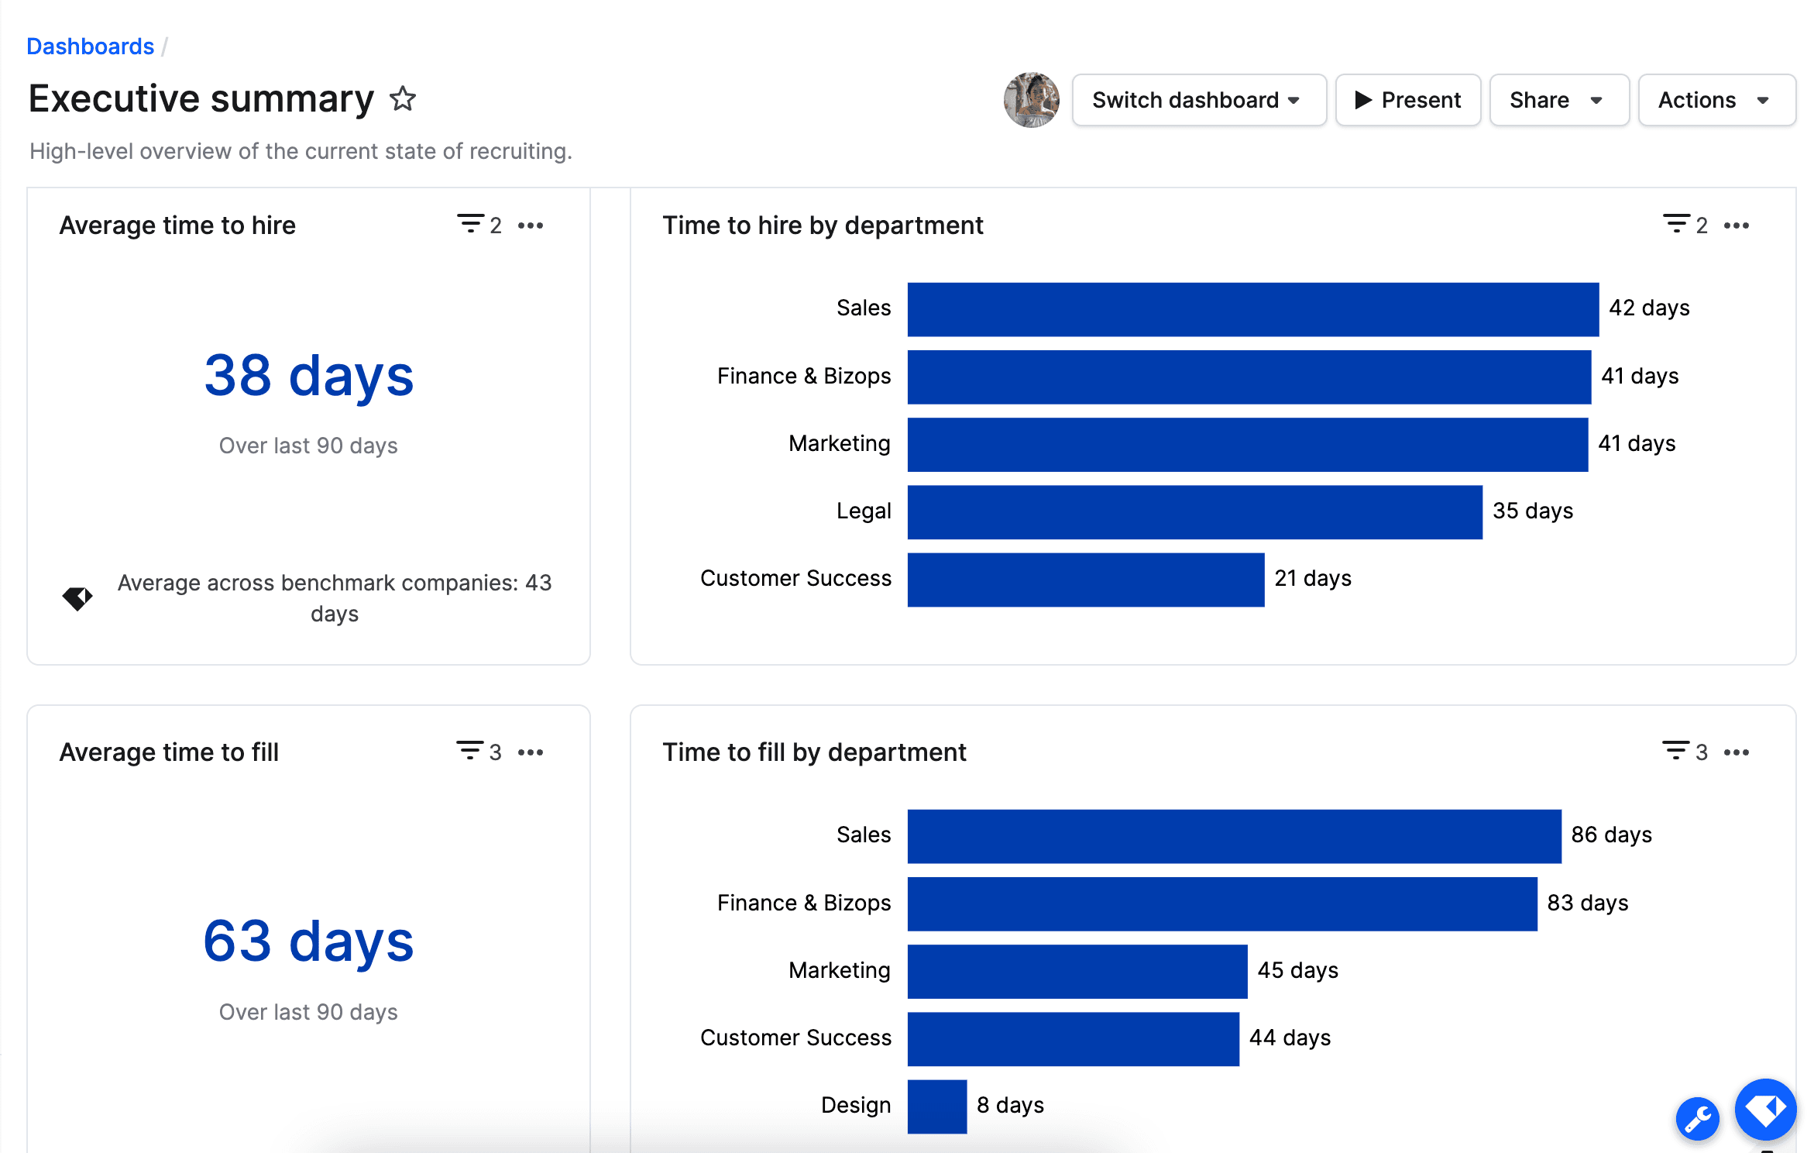Start presentation with the Present button
1814x1153 pixels.
click(x=1407, y=100)
